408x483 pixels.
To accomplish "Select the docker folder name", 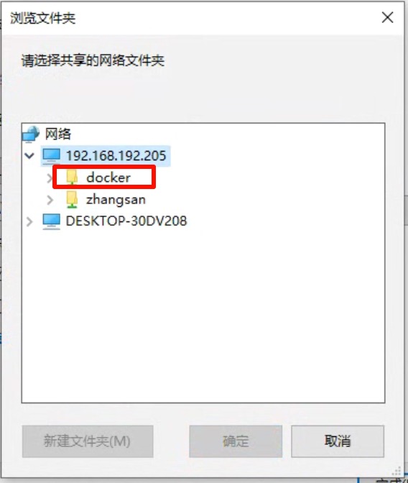I will 108,178.
